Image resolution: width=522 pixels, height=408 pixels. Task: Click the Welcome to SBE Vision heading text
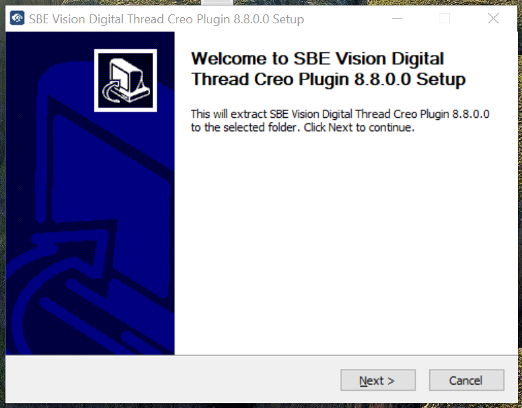coord(328,69)
